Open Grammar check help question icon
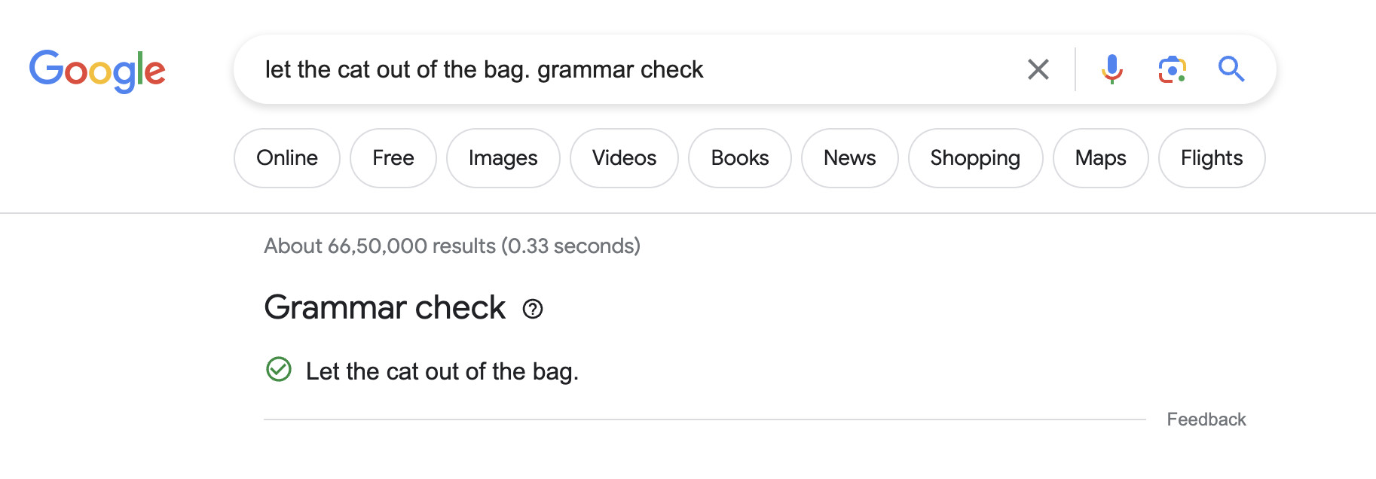Screen dimensions: 1376x479 coord(533,309)
